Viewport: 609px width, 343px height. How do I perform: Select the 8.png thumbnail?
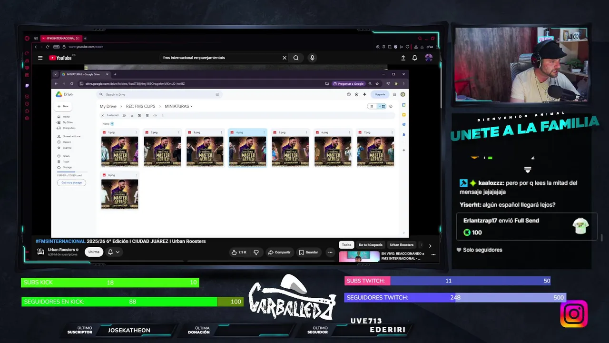(x=119, y=194)
